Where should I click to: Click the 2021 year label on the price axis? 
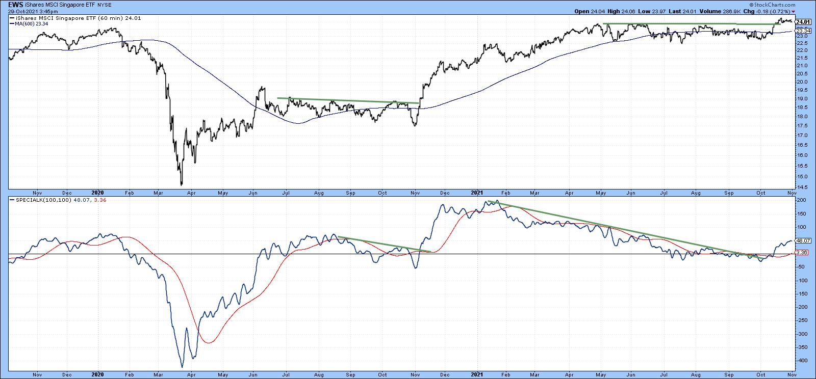(x=477, y=193)
